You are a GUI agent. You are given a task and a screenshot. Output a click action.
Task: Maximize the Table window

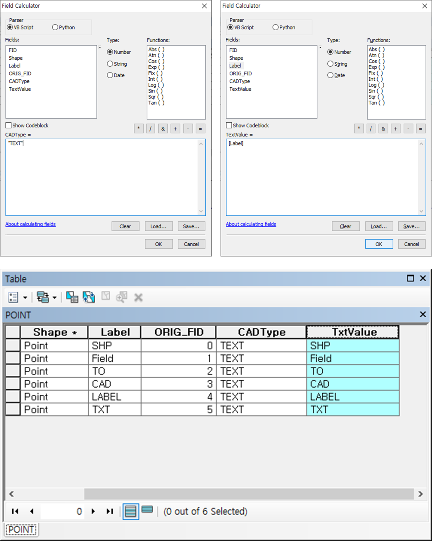point(410,278)
